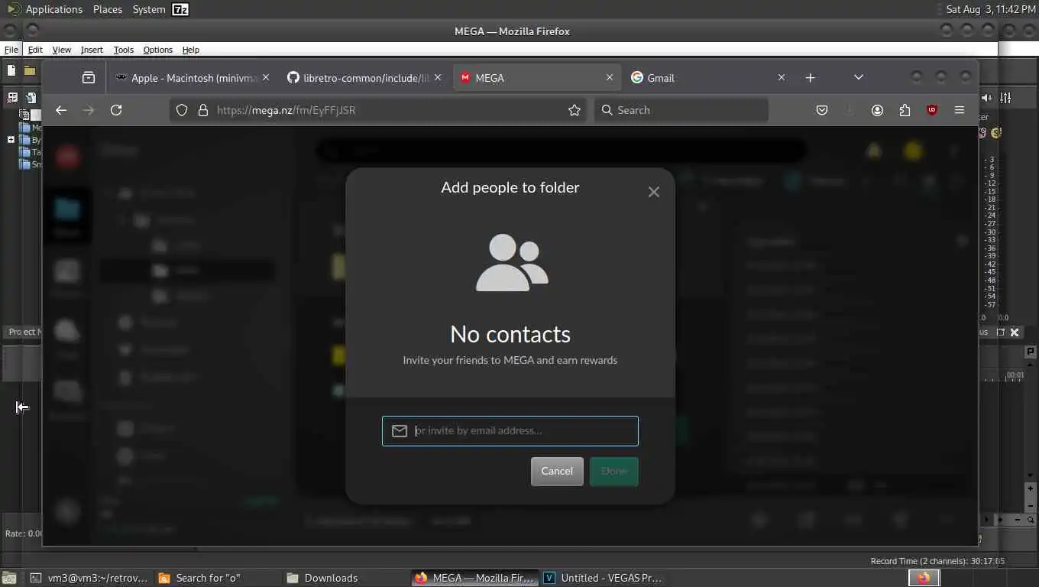Close the VEGAS docked panel with X
Image resolution: width=1039 pixels, height=587 pixels.
[x=1015, y=332]
